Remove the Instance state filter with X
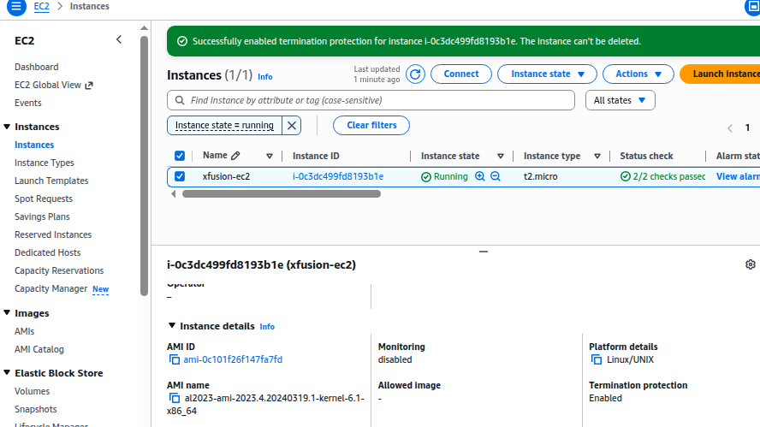The height and width of the screenshot is (427, 760). [292, 126]
